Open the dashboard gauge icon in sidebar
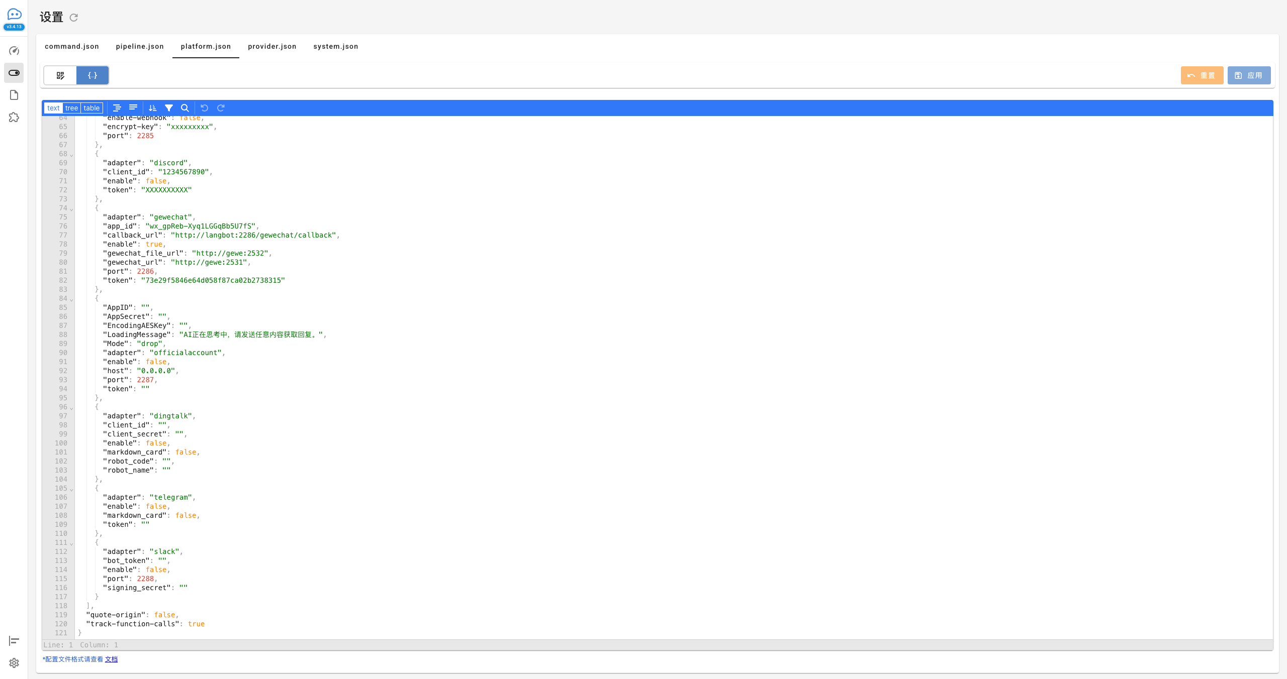 tap(14, 51)
